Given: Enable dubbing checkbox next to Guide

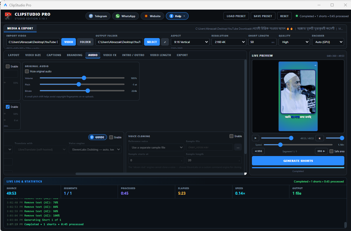Looking at the screenshot, I should click(x=111, y=137).
